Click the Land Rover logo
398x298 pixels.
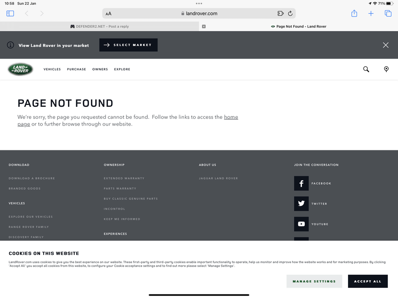tap(20, 69)
